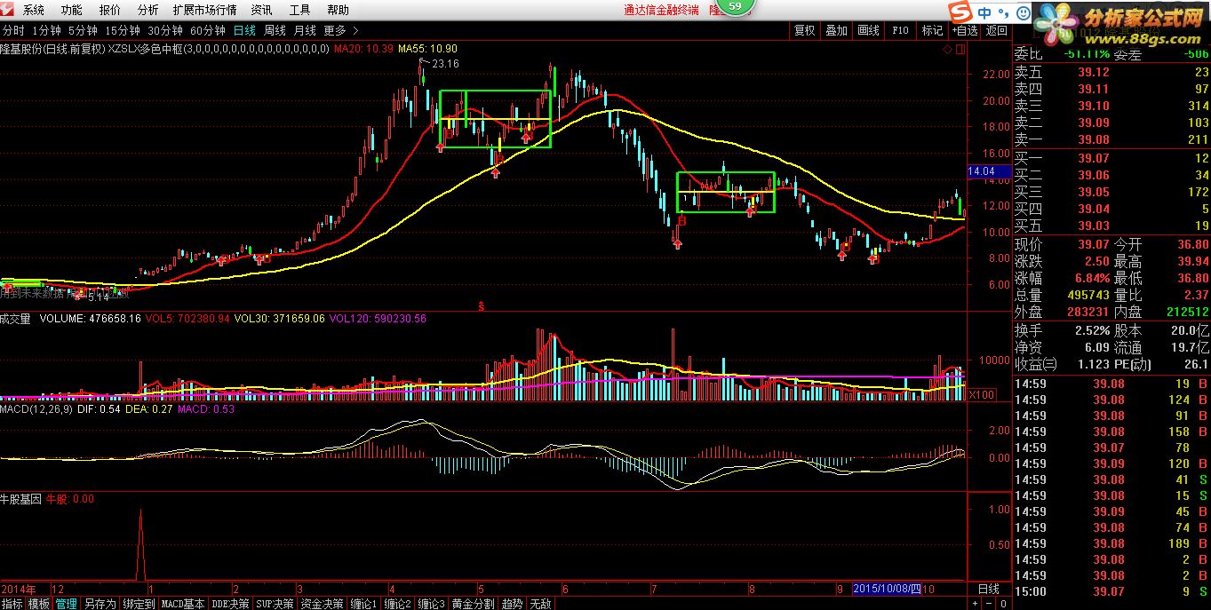Screen dimensions: 1211x610
Task: Apply the 资金决策 template
Action: (322, 604)
